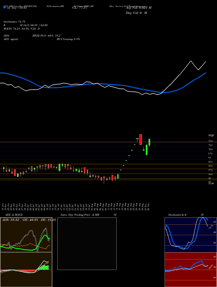217x287 pixels.
Task: Open the blue-background Stochastics chart
Action: click(x=191, y=235)
